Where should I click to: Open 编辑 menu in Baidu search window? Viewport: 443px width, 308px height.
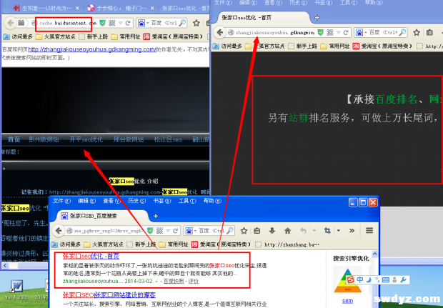tap(86, 201)
